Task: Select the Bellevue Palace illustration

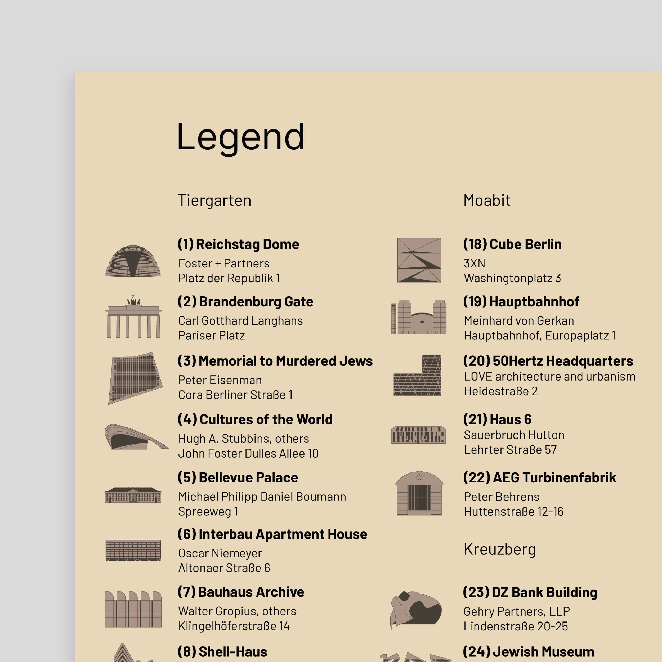Action: pos(133,495)
